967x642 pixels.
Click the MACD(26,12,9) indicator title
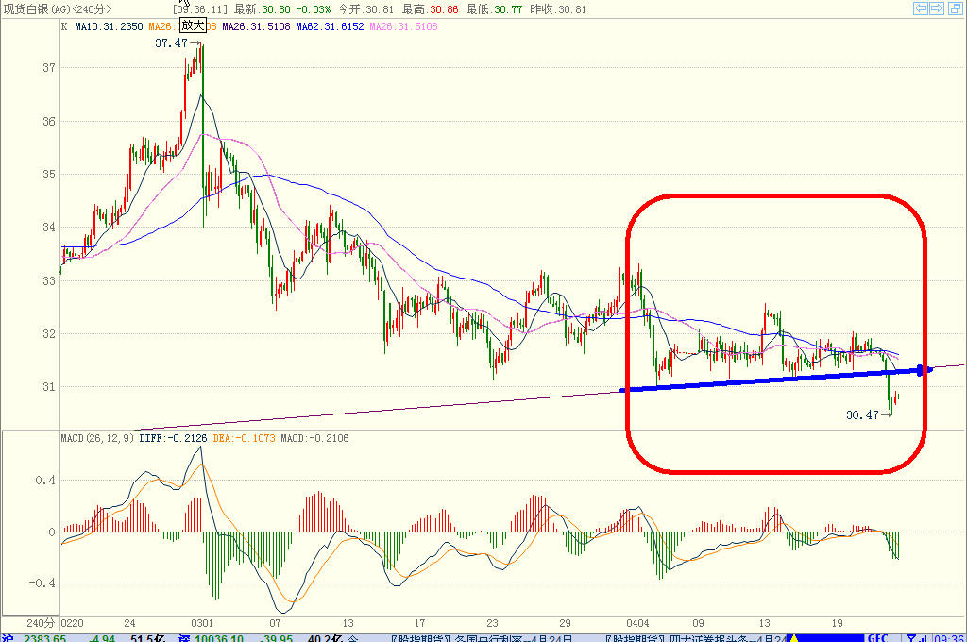point(97,438)
